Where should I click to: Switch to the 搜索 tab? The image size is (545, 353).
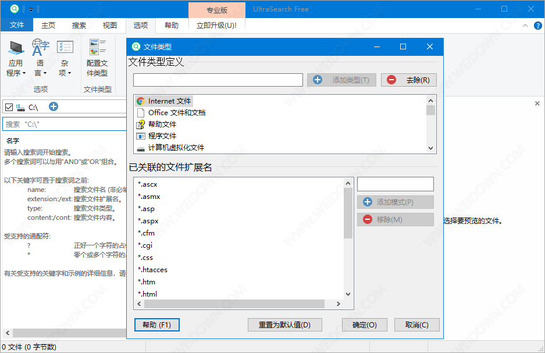[x=79, y=25]
